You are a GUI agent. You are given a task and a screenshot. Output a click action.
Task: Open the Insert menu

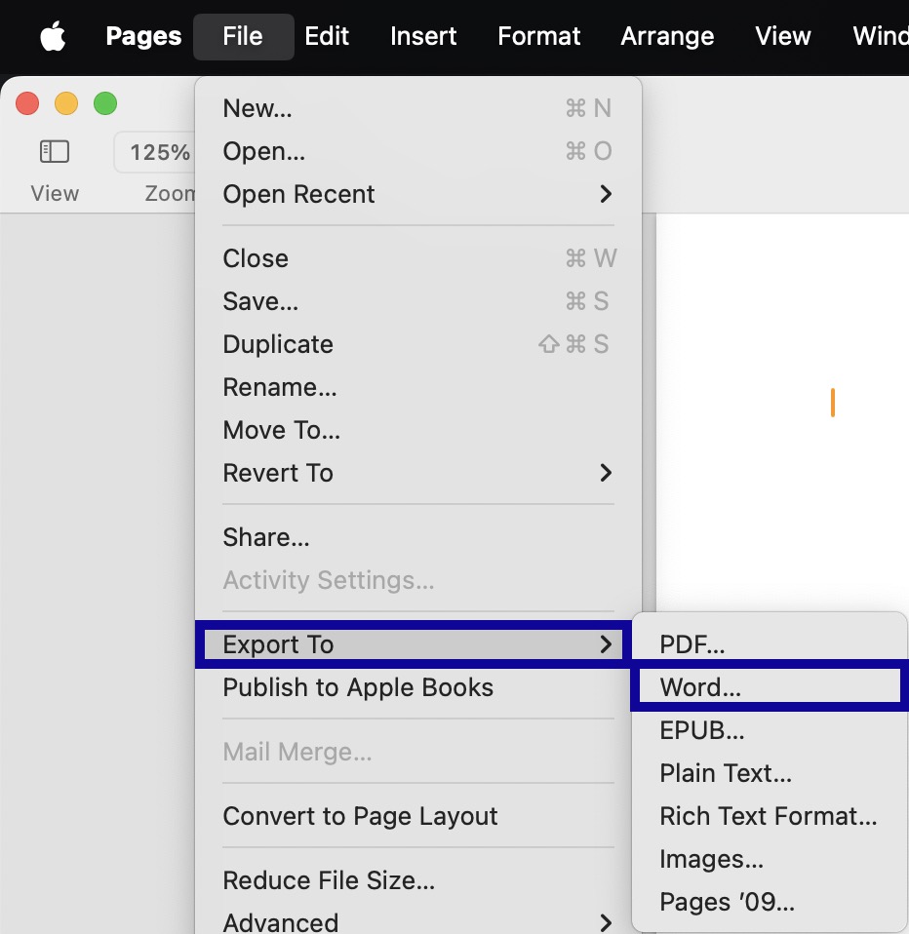click(423, 36)
